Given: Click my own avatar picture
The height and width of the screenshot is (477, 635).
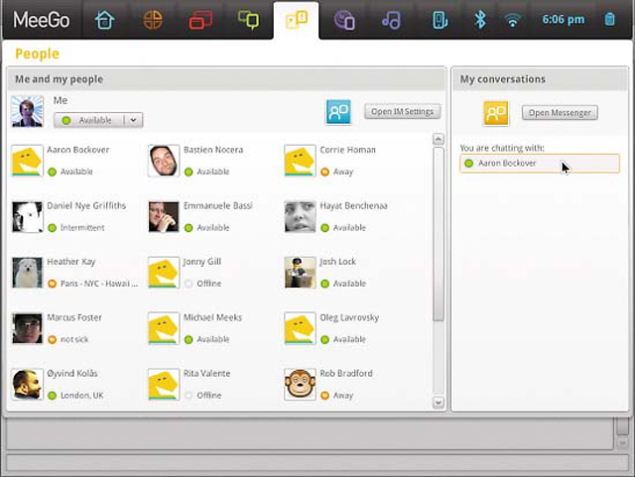Looking at the screenshot, I should (x=27, y=111).
